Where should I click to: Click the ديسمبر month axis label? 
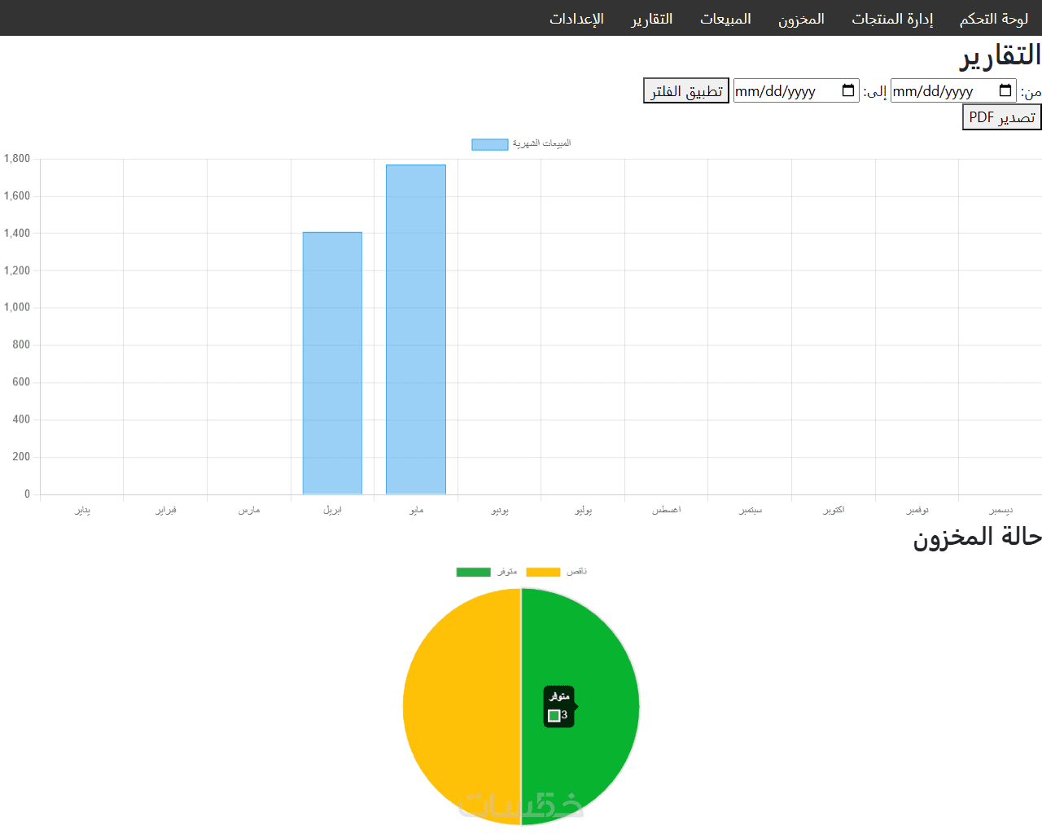coord(1000,510)
